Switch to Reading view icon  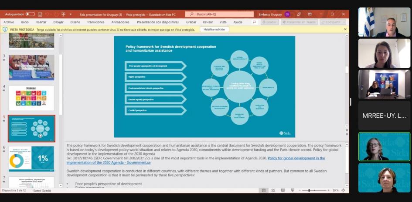click(283, 190)
